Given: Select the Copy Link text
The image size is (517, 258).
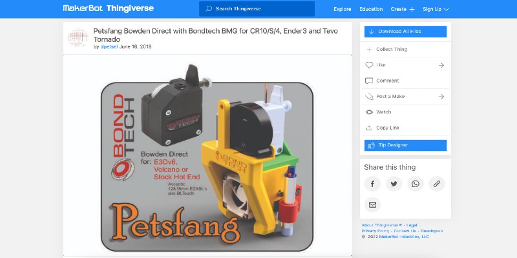Looking at the screenshot, I should [388, 128].
